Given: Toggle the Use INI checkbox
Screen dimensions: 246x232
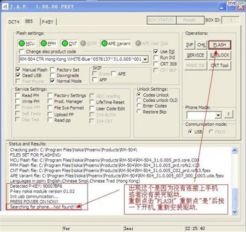Looking at the screenshot, I should click(x=156, y=51).
